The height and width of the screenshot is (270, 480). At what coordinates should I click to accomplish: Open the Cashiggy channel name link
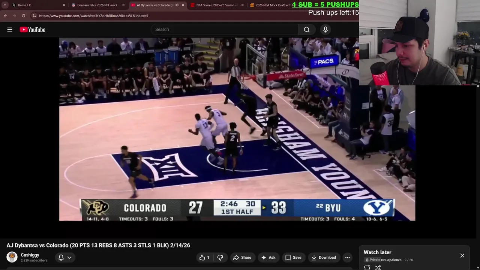pos(30,255)
